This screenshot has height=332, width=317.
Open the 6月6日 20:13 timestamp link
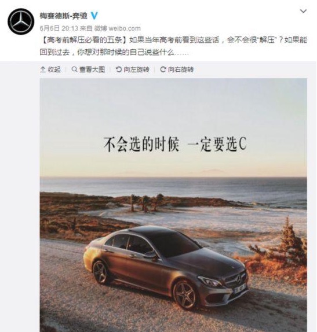pos(59,28)
